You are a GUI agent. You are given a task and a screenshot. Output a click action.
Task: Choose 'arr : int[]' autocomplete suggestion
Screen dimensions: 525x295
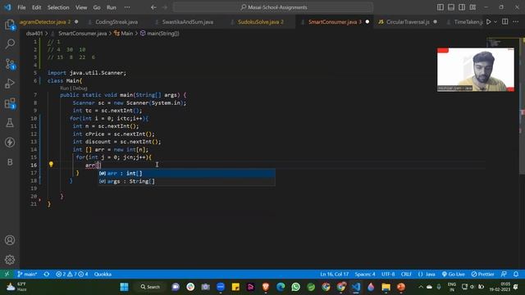click(x=186, y=173)
